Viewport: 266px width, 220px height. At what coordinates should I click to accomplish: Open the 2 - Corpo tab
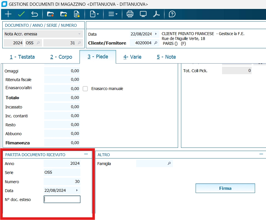point(61,57)
